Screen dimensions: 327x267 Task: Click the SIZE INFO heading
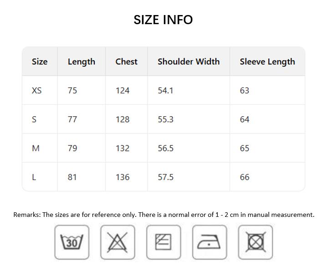point(163,20)
